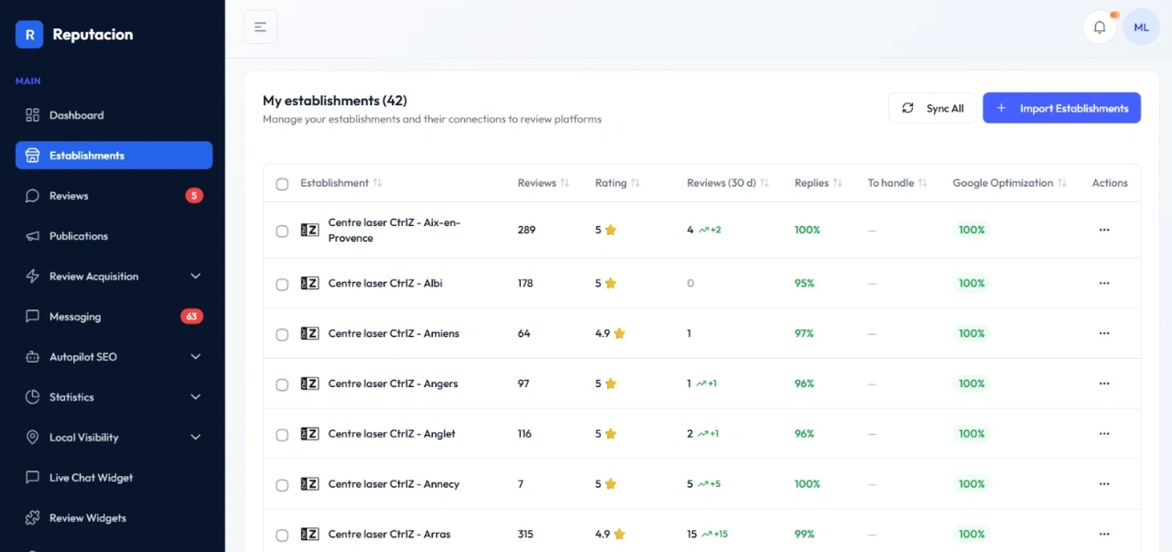1172x552 pixels.
Task: Sort by Establishment column arrows
Action: (x=377, y=183)
